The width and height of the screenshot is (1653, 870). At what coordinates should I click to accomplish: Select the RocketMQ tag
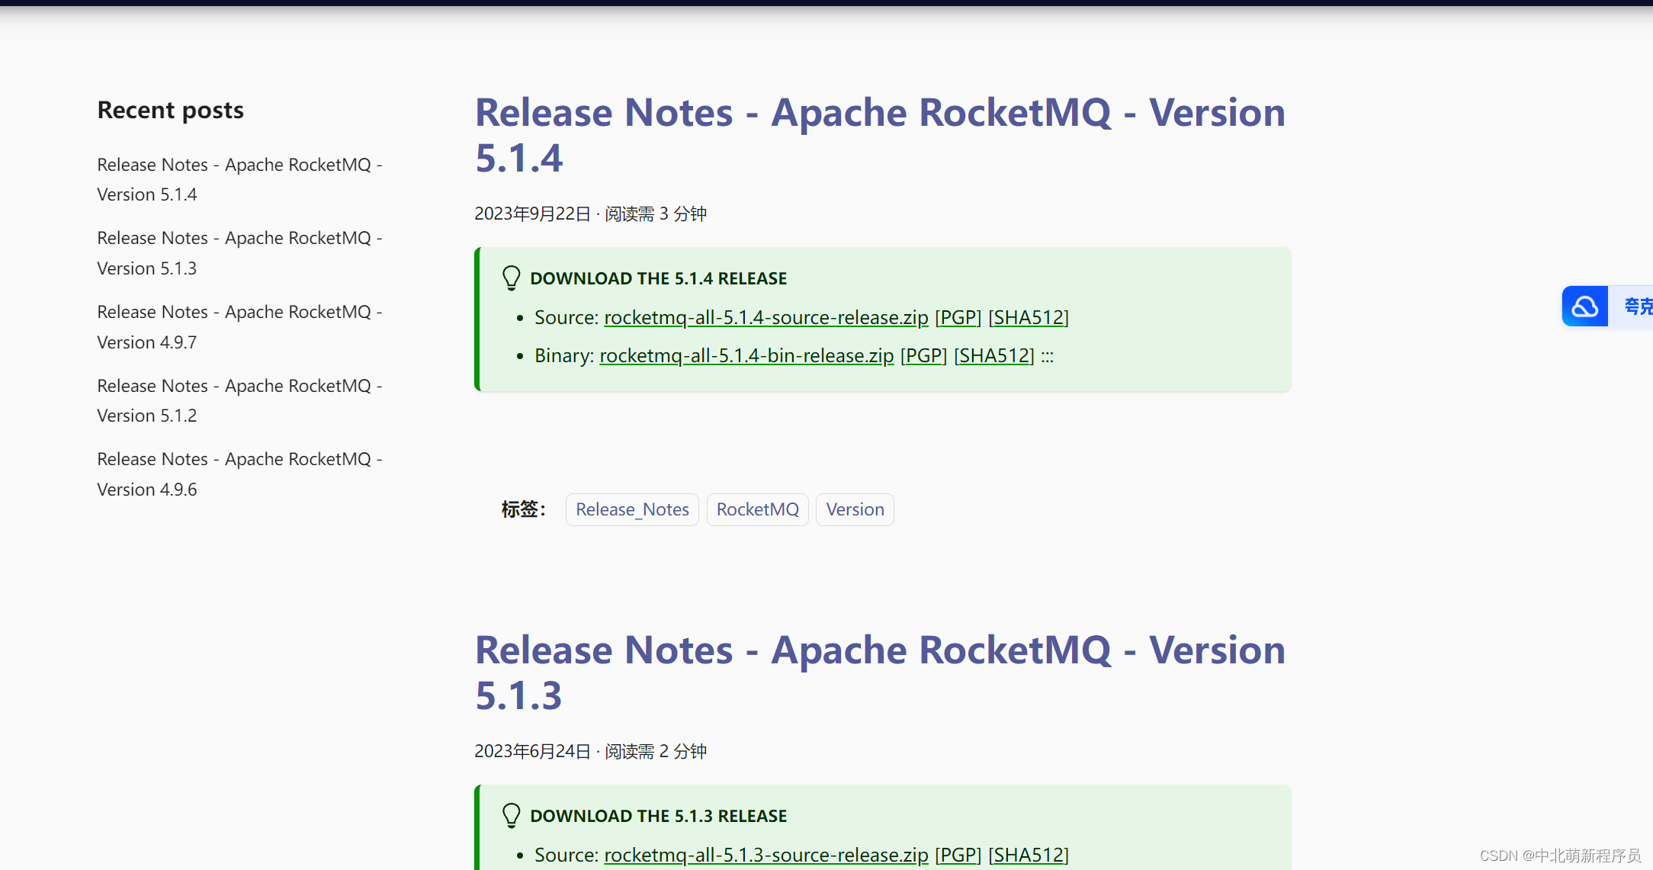click(758, 509)
